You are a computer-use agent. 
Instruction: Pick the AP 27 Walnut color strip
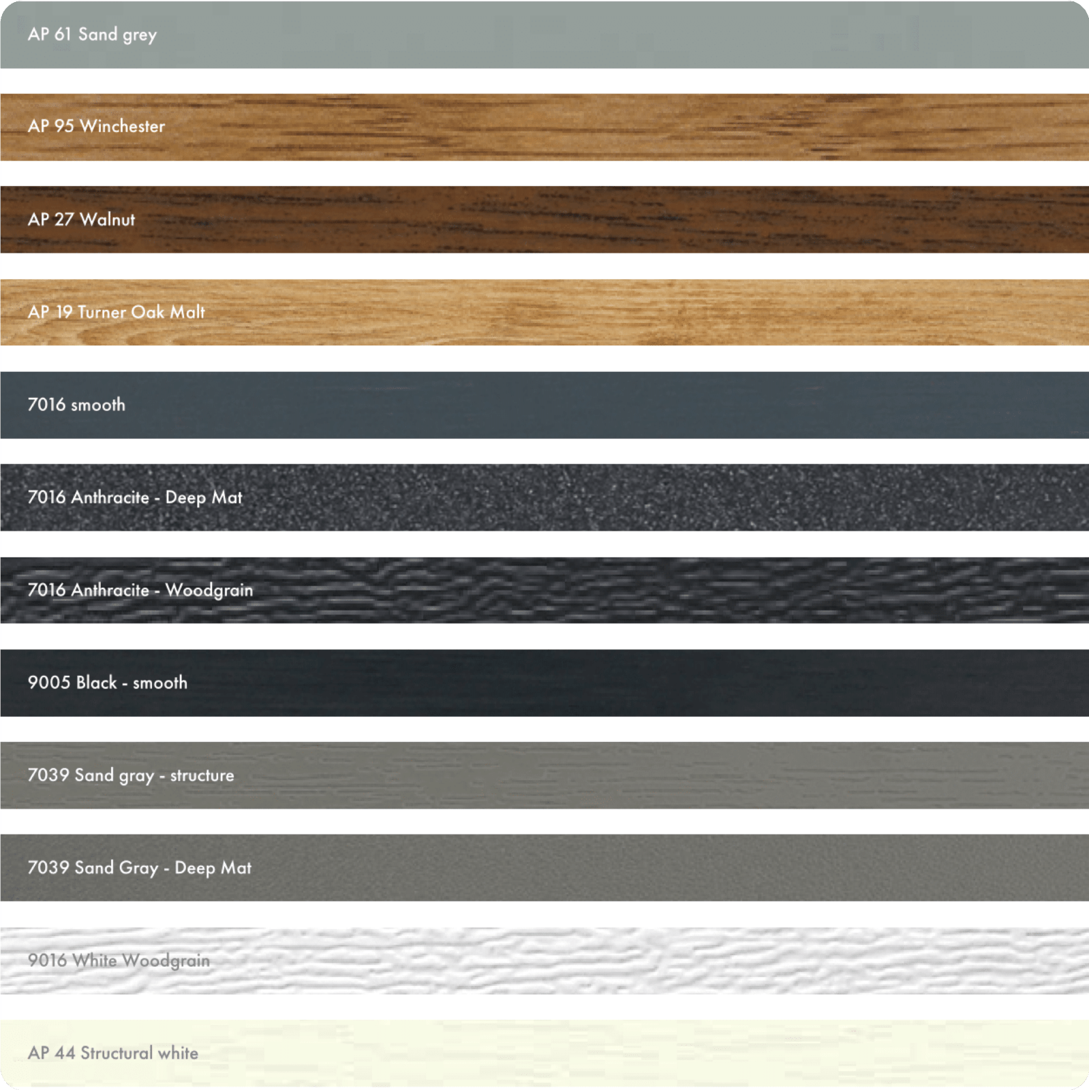click(545, 219)
